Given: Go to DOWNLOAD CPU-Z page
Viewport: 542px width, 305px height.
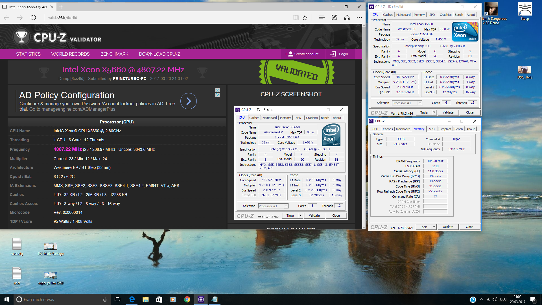Looking at the screenshot, I should coord(159,54).
